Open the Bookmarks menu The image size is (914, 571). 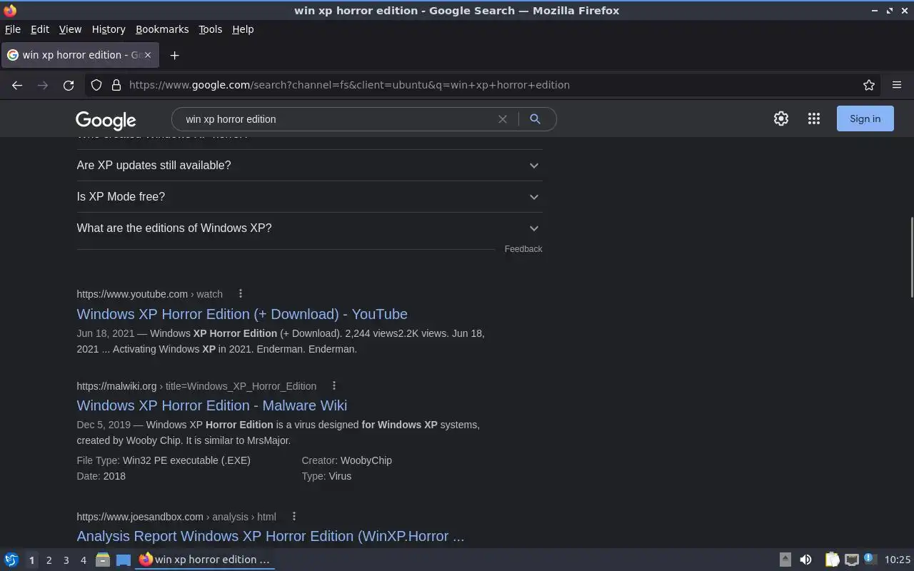162,29
